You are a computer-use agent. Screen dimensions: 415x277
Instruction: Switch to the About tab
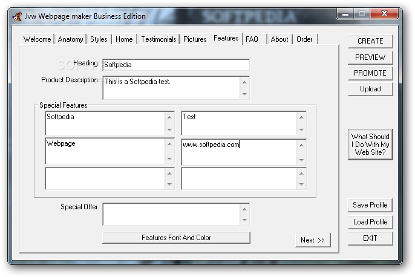279,39
